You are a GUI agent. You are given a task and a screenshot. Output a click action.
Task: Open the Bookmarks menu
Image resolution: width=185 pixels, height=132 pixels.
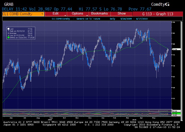click(99, 14)
